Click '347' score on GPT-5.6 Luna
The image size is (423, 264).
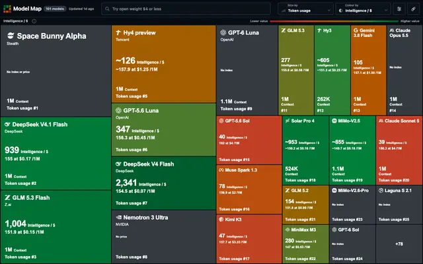tap(123, 129)
